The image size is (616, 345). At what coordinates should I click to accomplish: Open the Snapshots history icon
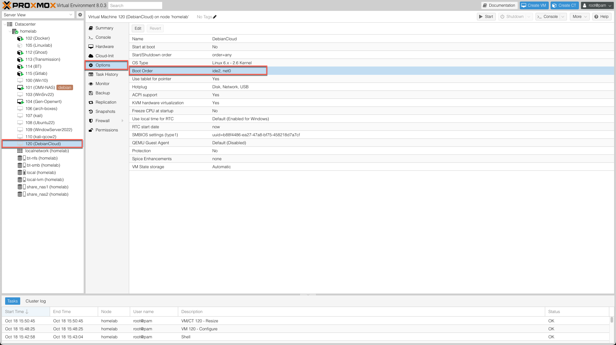[x=91, y=112]
